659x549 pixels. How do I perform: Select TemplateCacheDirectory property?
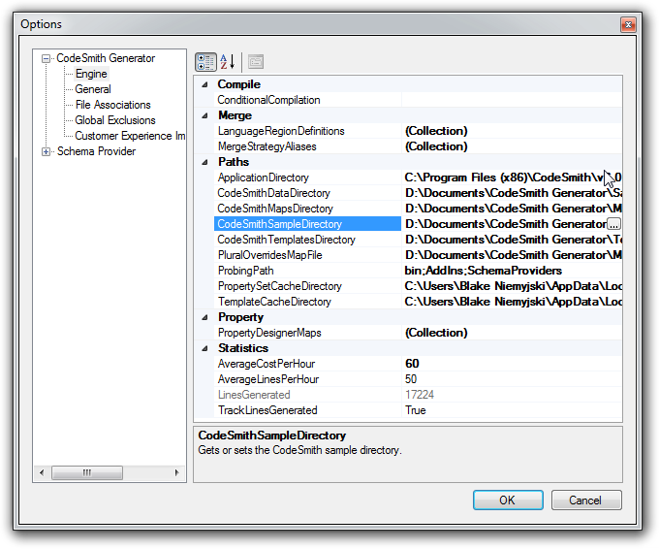pyautogui.click(x=307, y=302)
